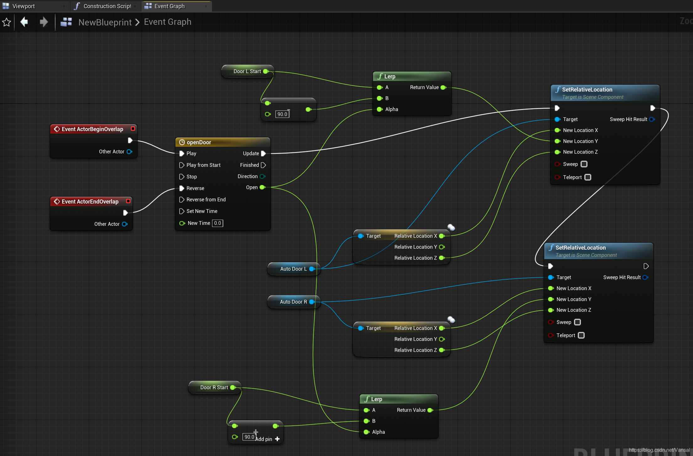The height and width of the screenshot is (456, 693).
Task: Click Other Actor pin on ActorBeginOverlap
Action: coord(129,151)
